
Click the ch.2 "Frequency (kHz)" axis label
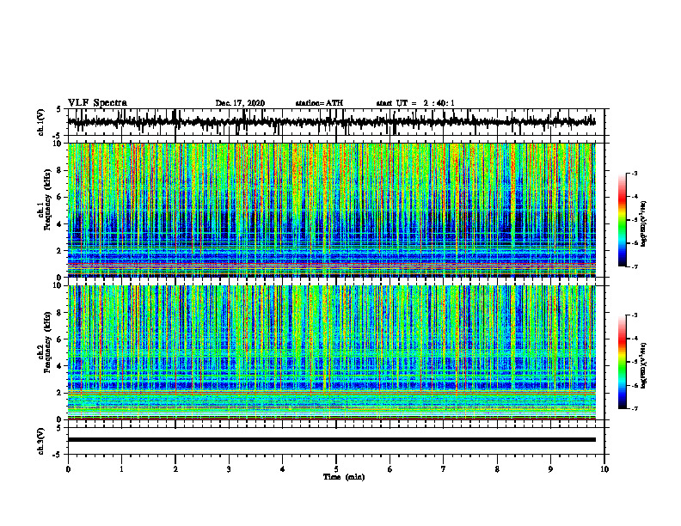point(46,342)
